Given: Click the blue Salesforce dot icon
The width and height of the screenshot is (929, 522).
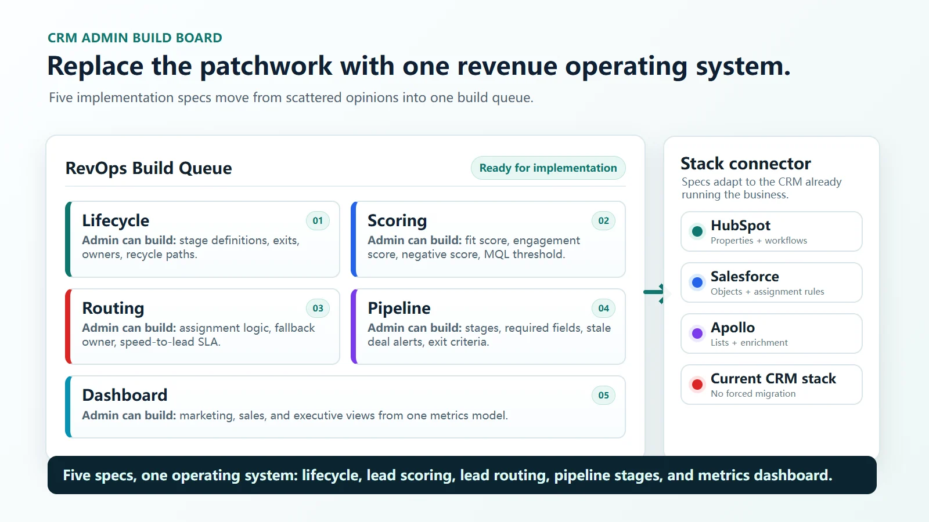Looking at the screenshot, I should pos(697,282).
